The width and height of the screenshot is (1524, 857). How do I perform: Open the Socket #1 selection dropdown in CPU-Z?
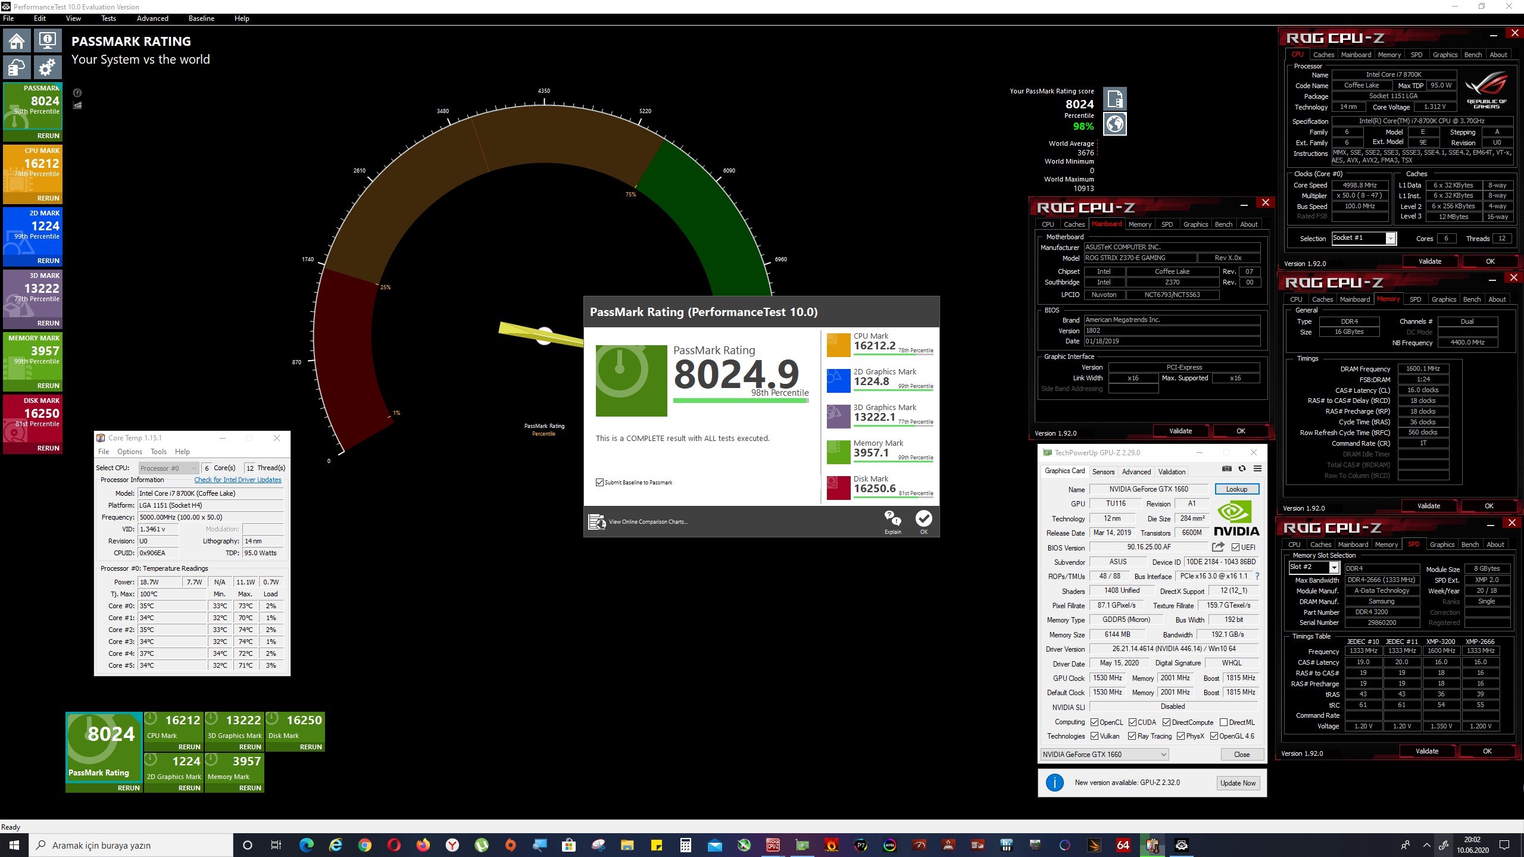pyautogui.click(x=1364, y=238)
